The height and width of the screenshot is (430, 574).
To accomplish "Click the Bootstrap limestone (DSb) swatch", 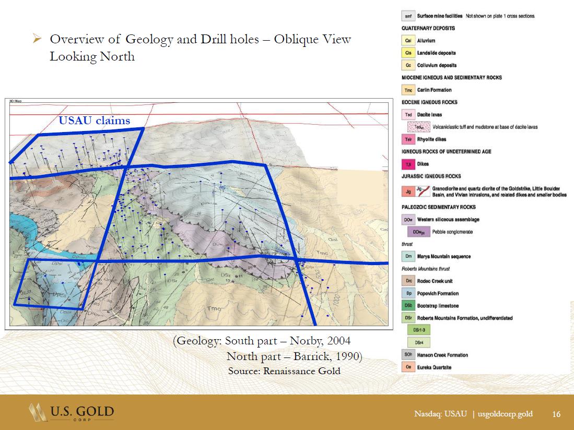I will coord(408,305).
